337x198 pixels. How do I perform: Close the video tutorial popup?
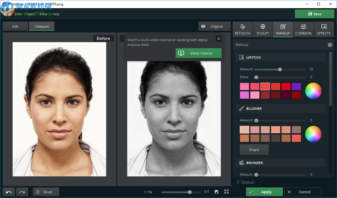[x=218, y=39]
